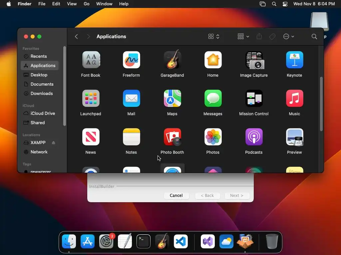
Task: Open the Help menu
Action: point(124,4)
